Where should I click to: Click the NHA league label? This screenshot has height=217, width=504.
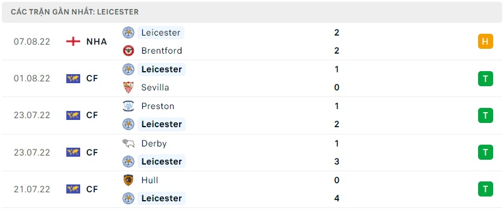(96, 42)
